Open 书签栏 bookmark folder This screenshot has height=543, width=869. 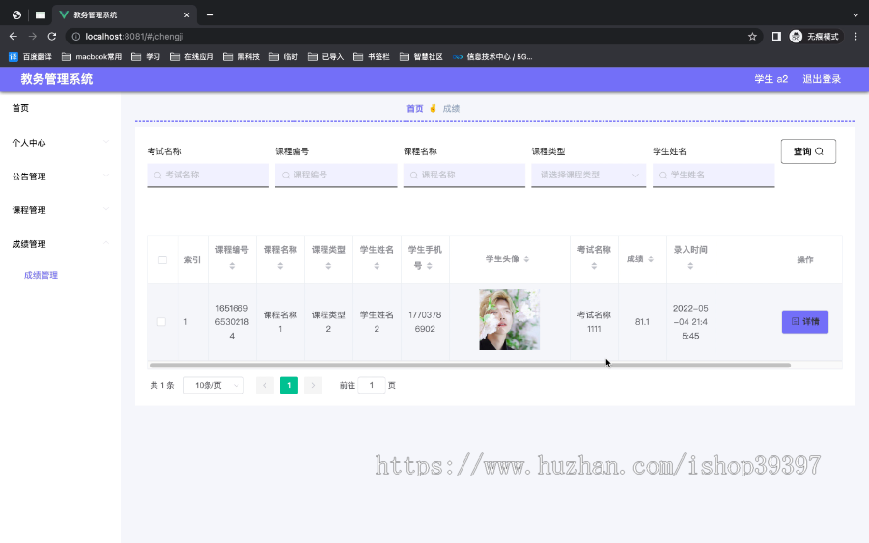[372, 57]
